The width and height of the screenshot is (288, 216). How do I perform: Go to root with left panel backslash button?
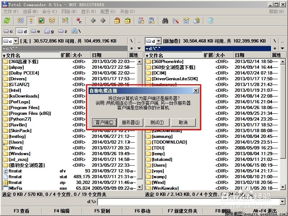tap(131, 41)
